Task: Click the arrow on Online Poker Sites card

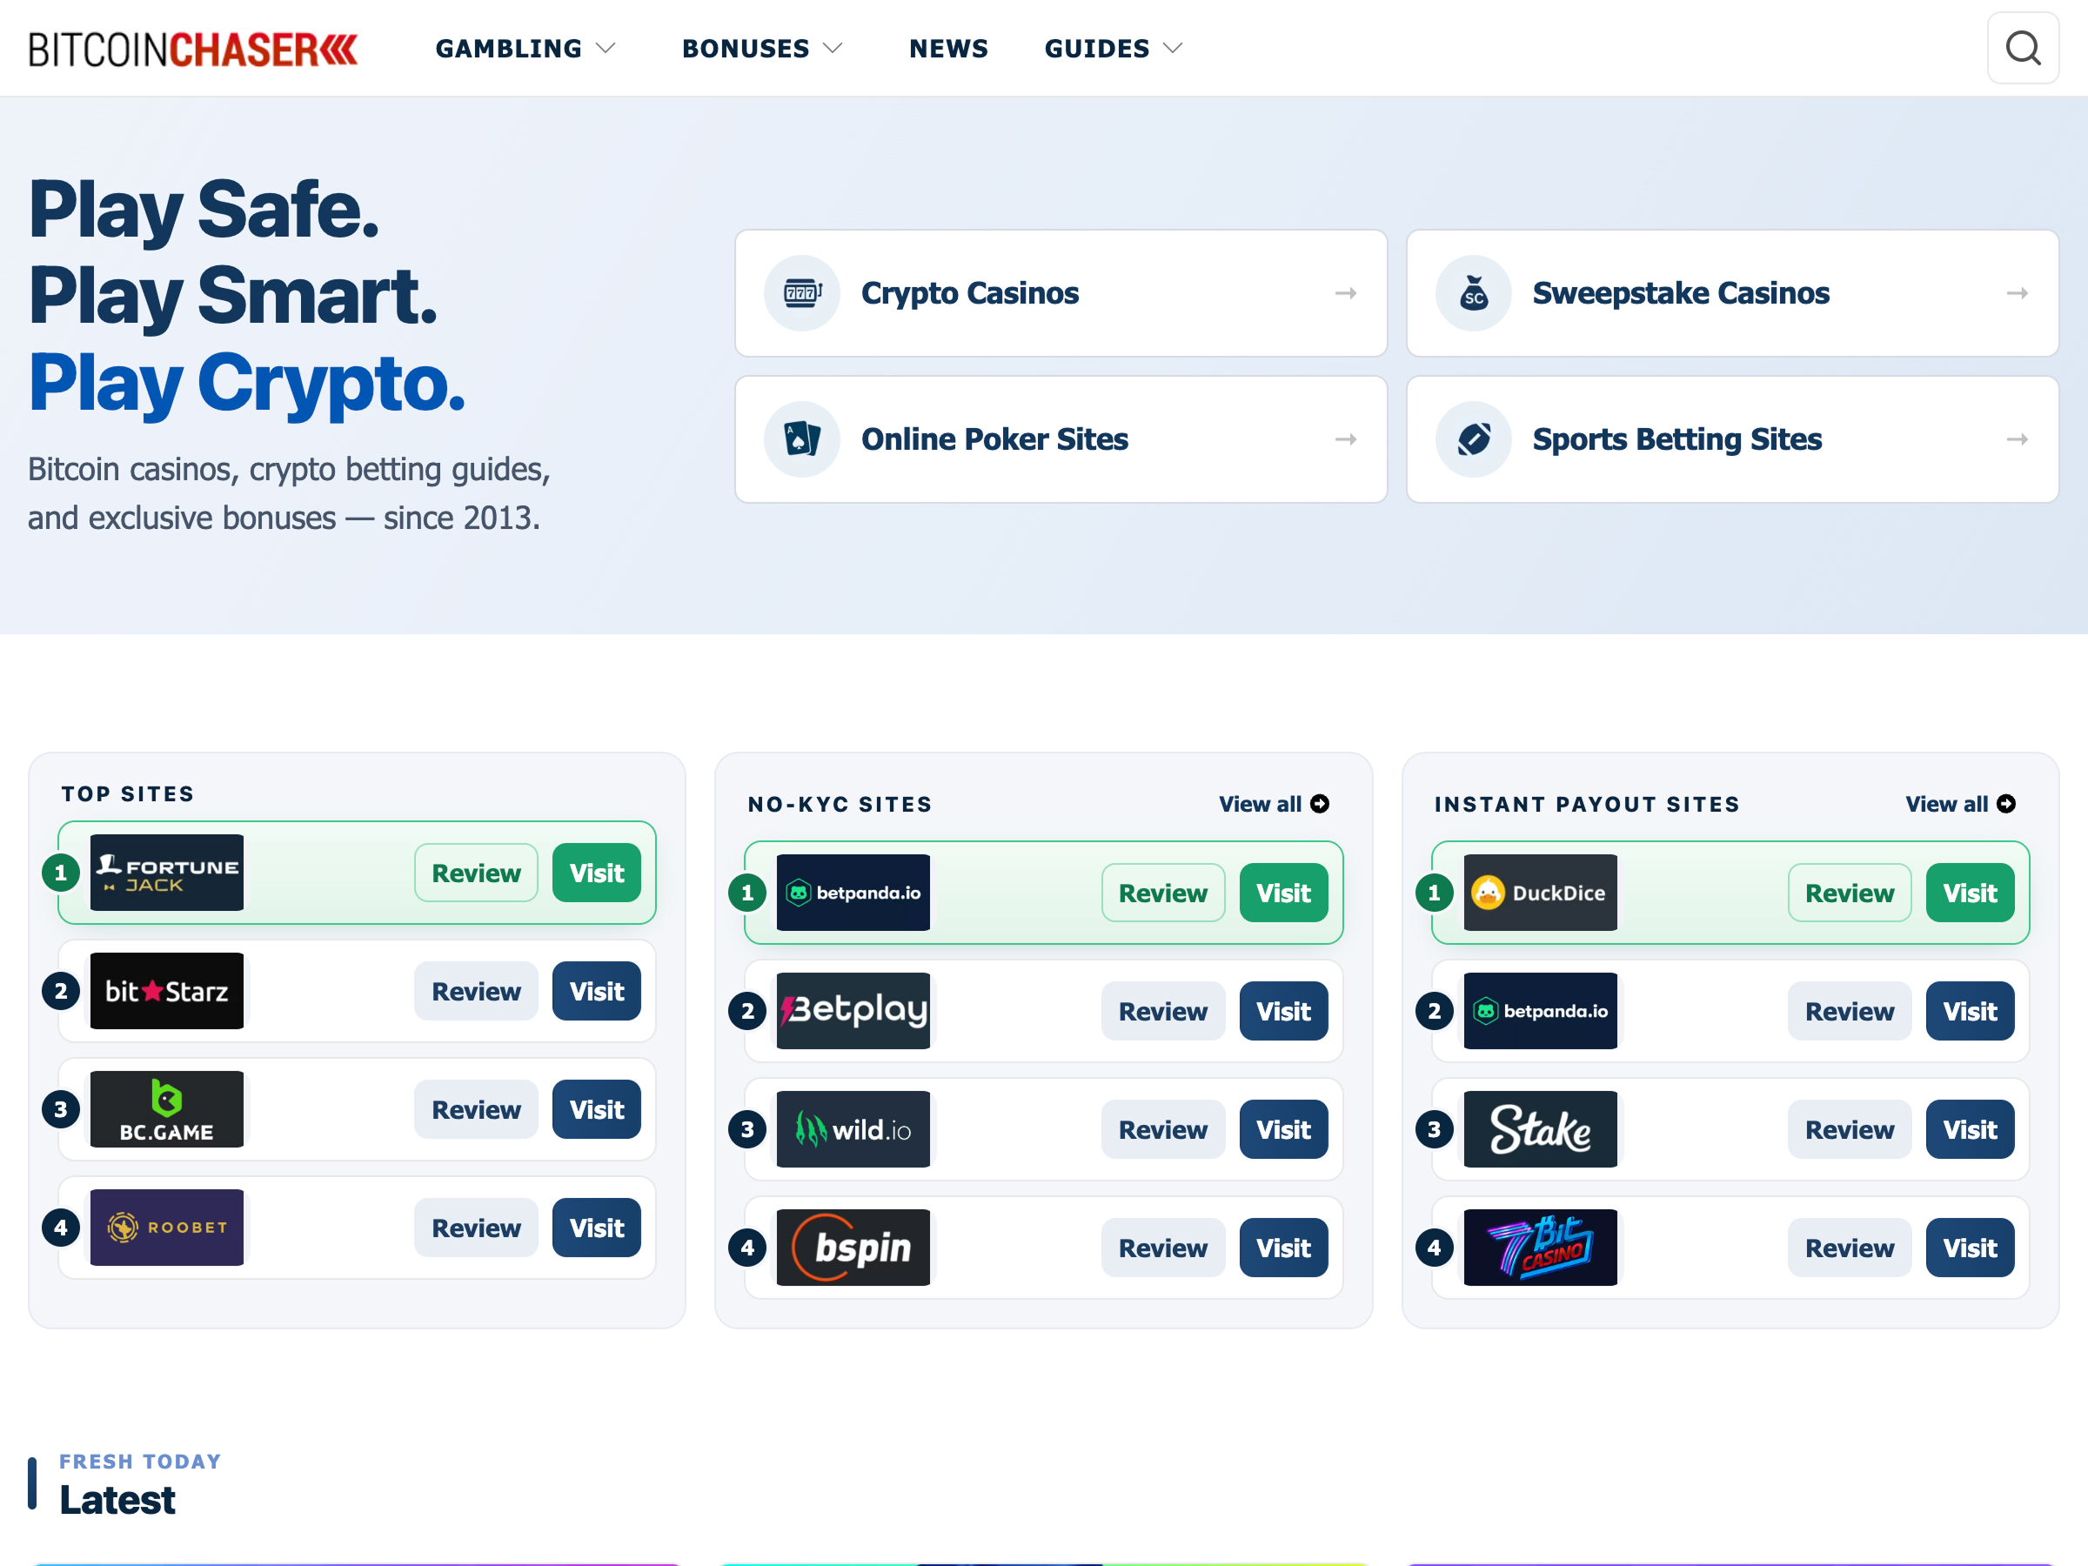Action: click(x=1346, y=440)
